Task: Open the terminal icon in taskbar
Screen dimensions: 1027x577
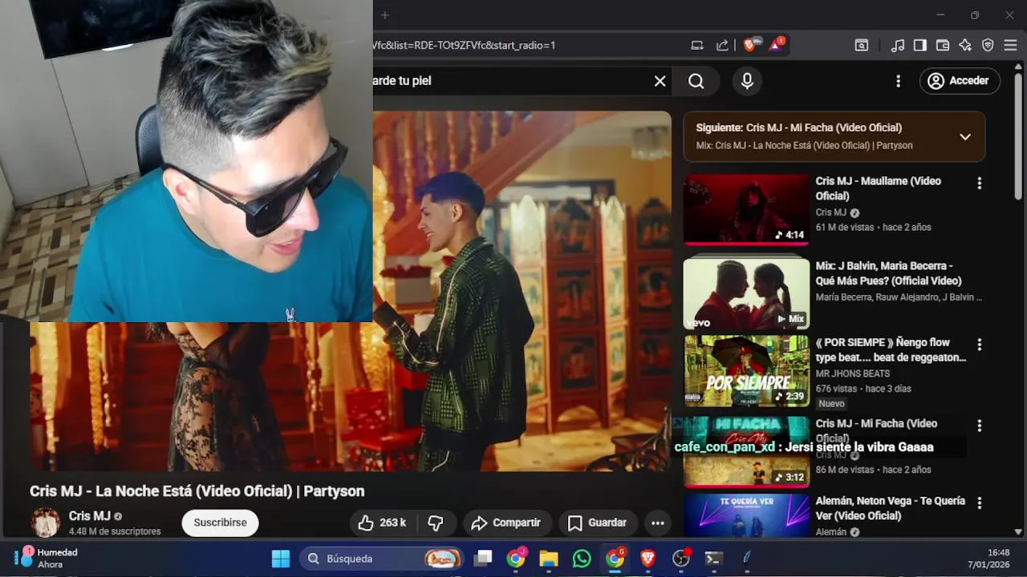Action: tap(713, 559)
